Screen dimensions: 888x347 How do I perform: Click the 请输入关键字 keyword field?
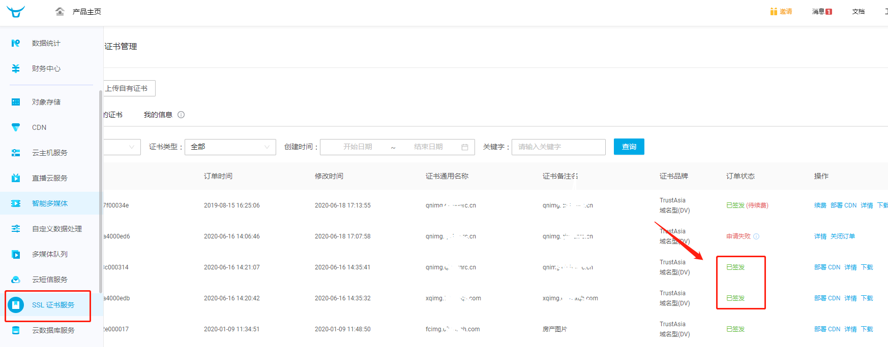(x=558, y=147)
